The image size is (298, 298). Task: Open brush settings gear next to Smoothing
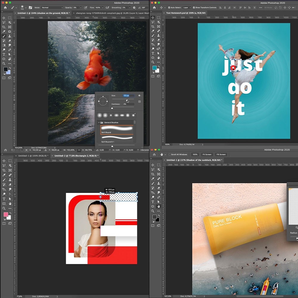tap(134, 7)
